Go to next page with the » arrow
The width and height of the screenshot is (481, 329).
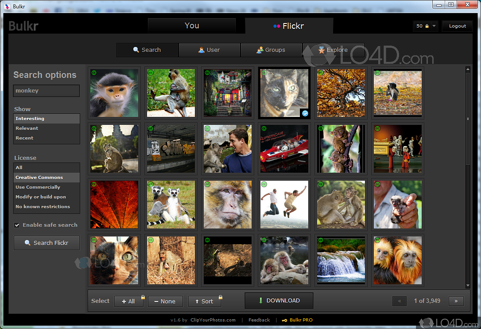(456, 301)
